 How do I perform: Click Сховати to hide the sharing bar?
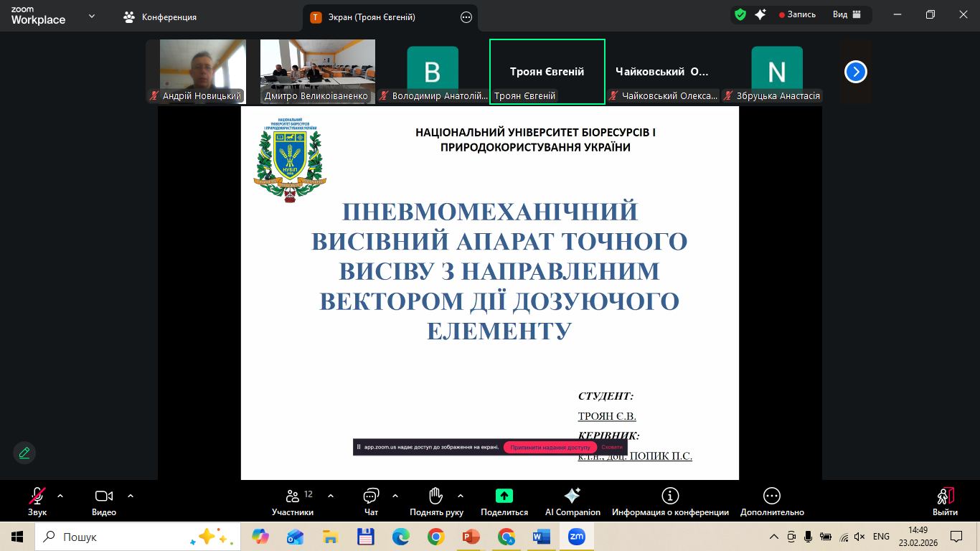pos(612,447)
